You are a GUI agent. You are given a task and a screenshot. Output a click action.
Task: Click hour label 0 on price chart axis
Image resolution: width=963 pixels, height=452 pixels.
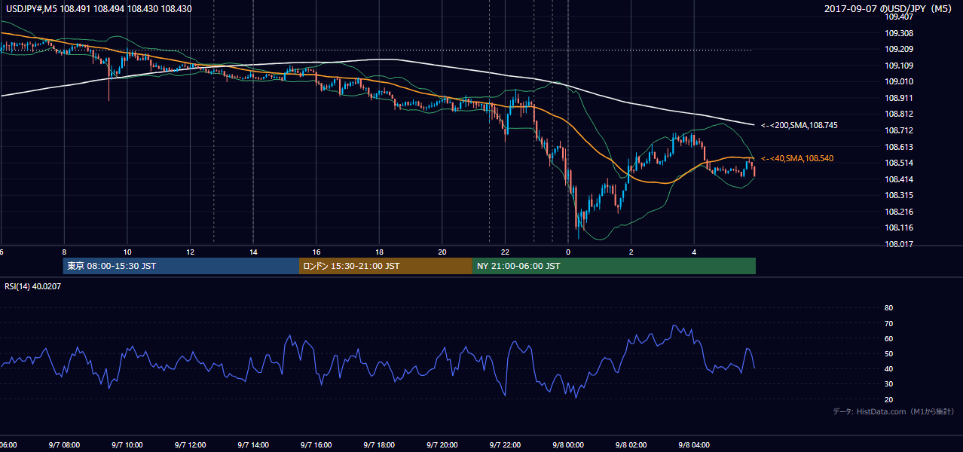click(568, 252)
